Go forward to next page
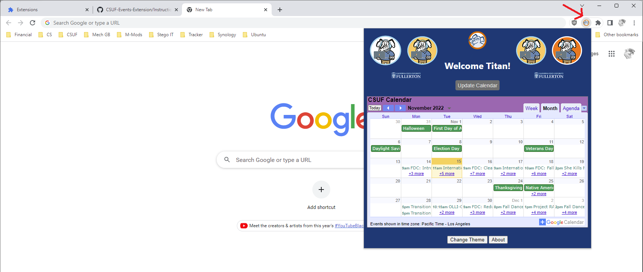Screen dimensions: 643x272 21,23
